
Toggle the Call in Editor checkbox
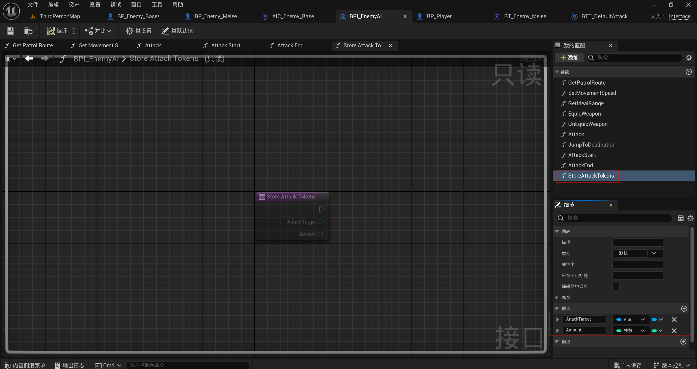pos(616,286)
